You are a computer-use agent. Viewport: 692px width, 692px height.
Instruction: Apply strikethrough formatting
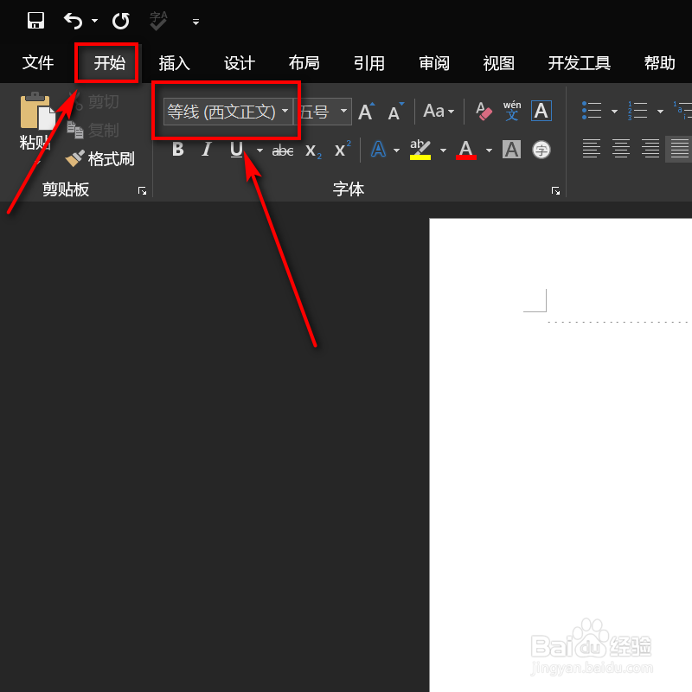(x=282, y=149)
